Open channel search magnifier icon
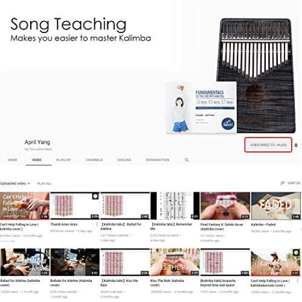The width and height of the screenshot is (302, 302). pos(187,160)
